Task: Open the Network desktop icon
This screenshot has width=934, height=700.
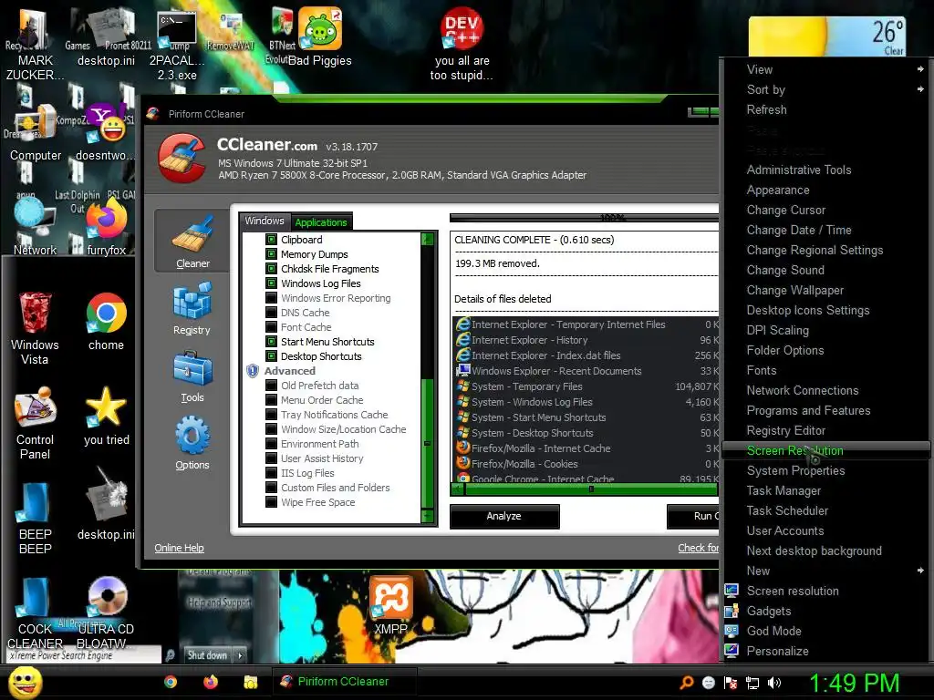Action: click(x=35, y=227)
